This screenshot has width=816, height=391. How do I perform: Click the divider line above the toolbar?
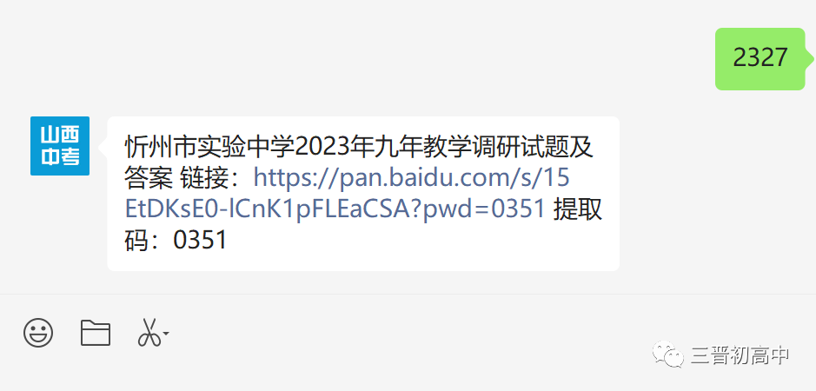pyautogui.click(x=408, y=295)
